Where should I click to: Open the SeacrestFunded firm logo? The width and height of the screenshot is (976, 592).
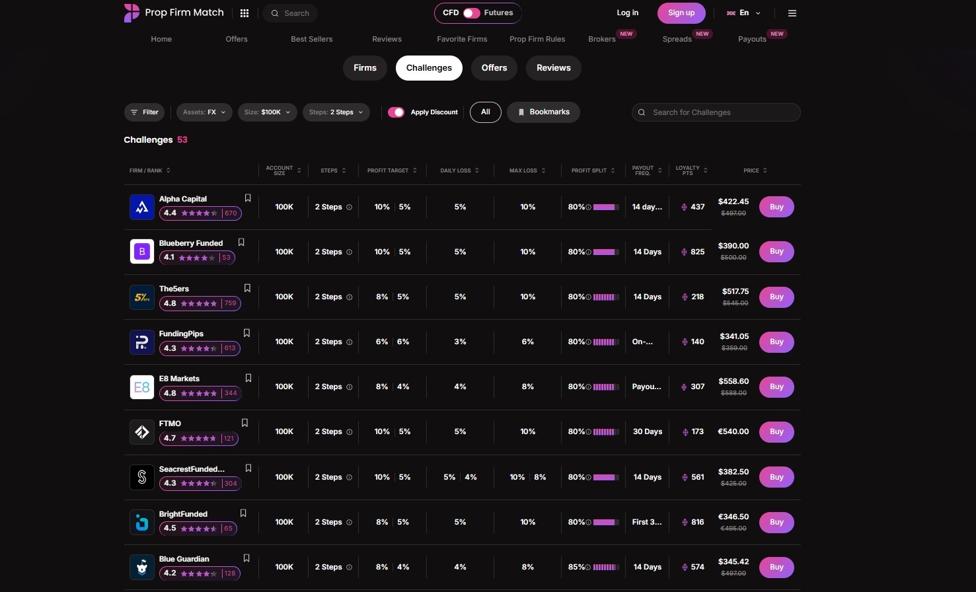[142, 477]
